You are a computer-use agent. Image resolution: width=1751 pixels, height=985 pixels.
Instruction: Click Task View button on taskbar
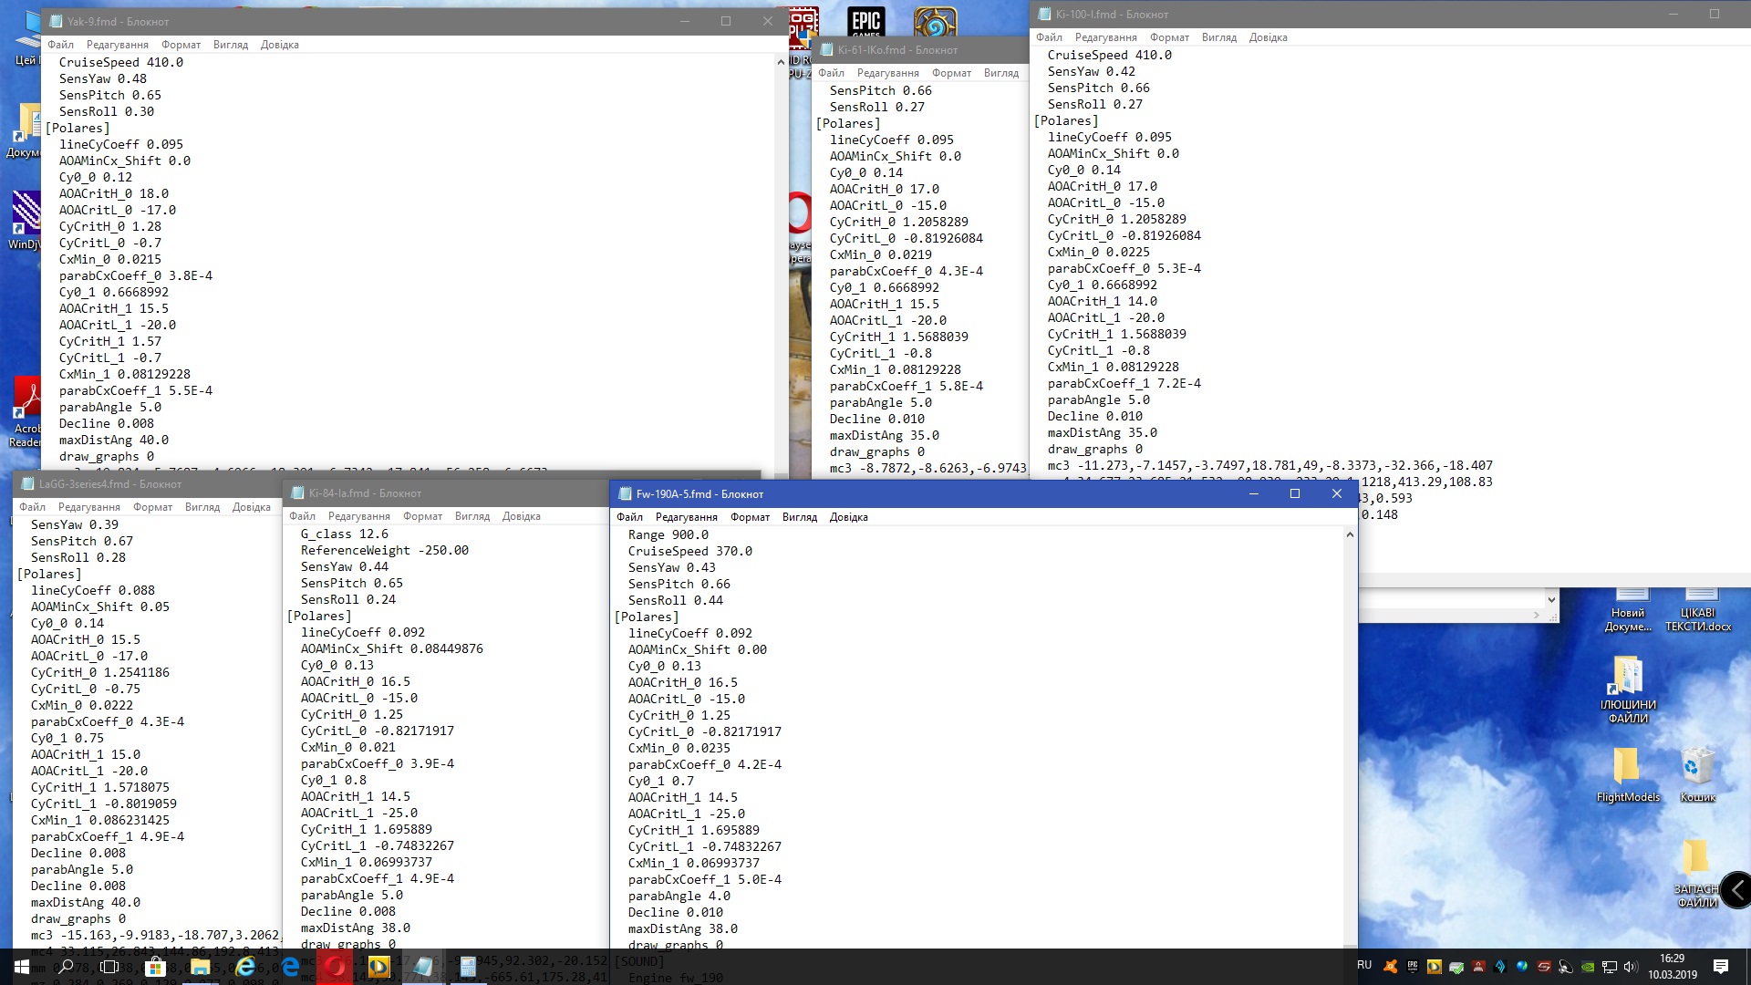click(109, 967)
